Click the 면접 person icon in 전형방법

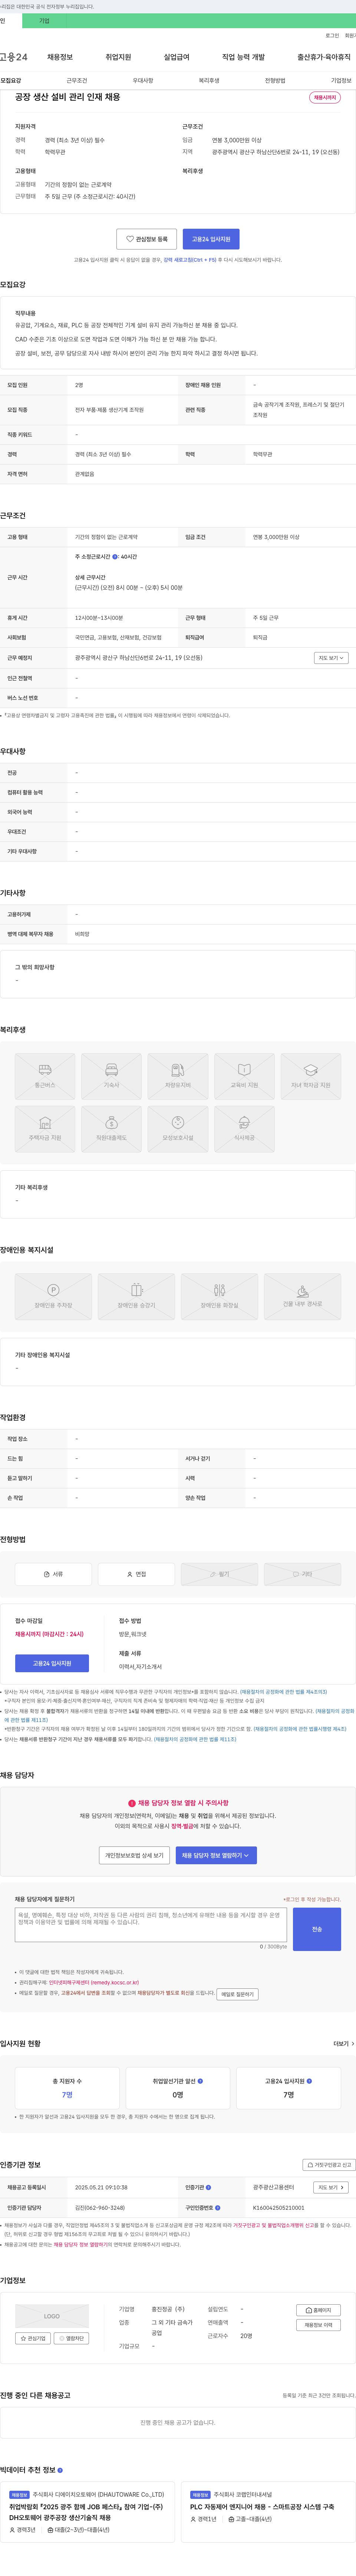pos(130,1574)
